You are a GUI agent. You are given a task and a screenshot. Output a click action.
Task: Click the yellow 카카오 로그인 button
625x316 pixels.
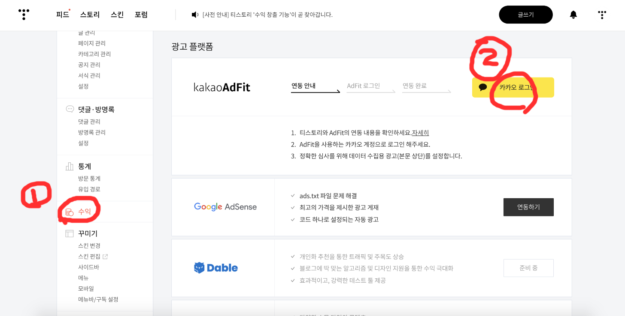(x=513, y=87)
